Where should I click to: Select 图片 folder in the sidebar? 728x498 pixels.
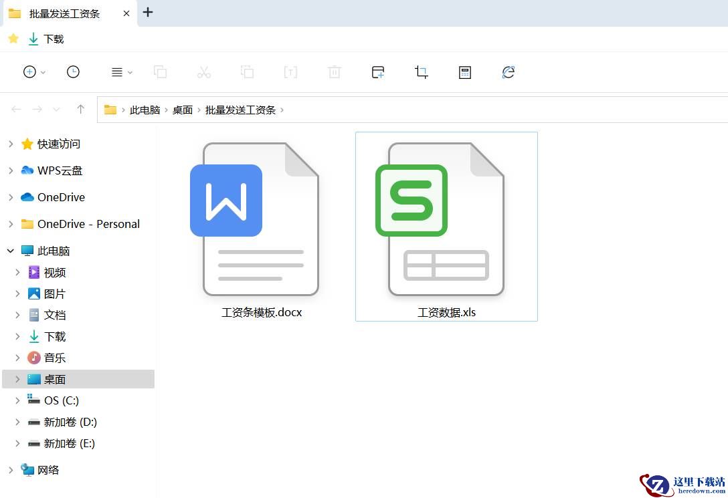click(x=54, y=294)
